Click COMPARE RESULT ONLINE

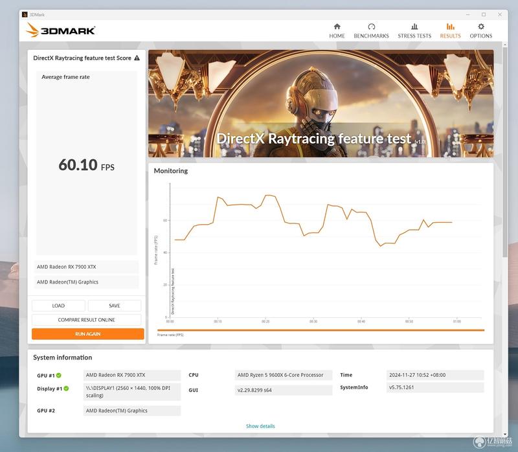click(87, 320)
